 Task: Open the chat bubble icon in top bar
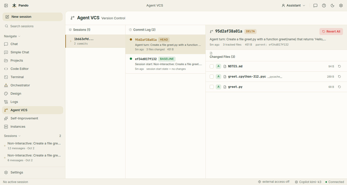[315, 6]
